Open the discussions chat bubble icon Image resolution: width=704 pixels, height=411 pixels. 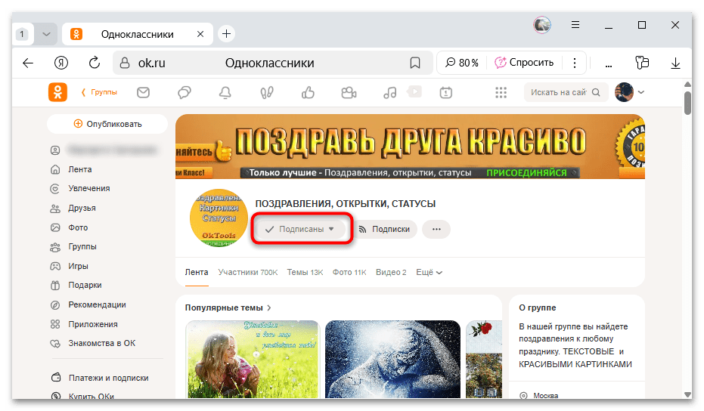[184, 92]
